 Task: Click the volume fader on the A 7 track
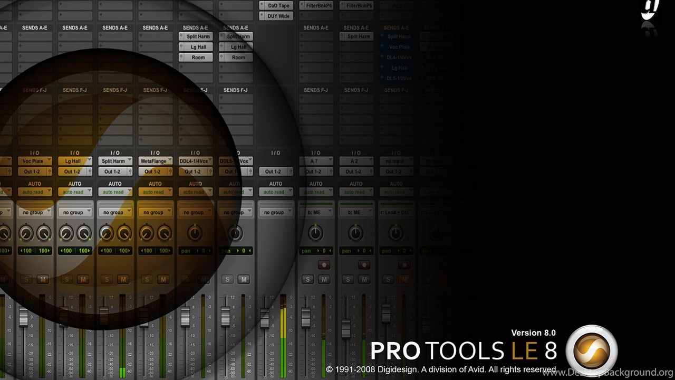305,318
